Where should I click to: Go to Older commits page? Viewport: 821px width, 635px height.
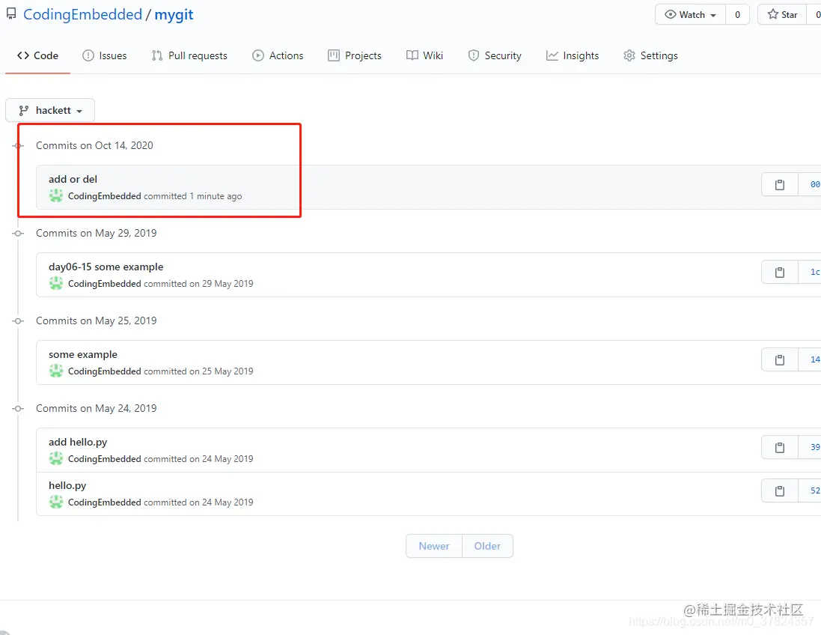[x=487, y=546]
